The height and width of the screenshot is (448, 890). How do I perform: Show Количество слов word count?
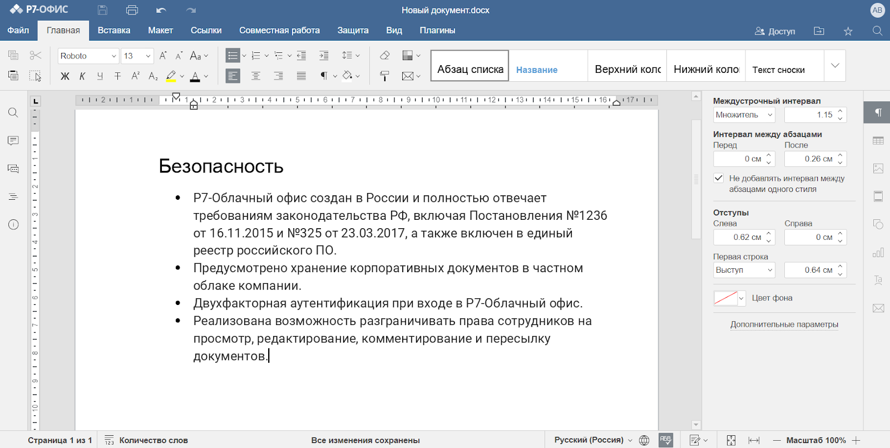(146, 440)
